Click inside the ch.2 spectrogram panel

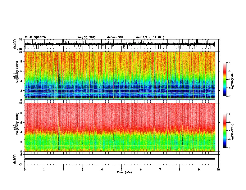120,127
